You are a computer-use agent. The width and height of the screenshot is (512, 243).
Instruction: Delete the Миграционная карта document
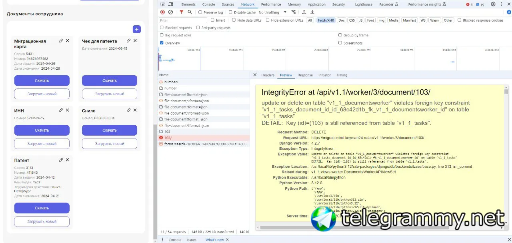(x=67, y=40)
